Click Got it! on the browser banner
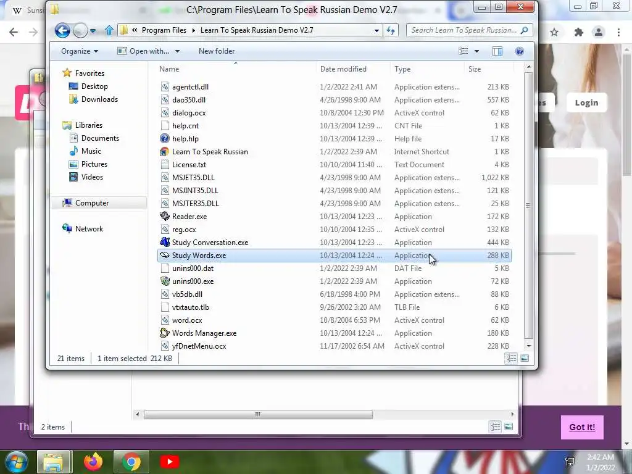 pos(582,427)
